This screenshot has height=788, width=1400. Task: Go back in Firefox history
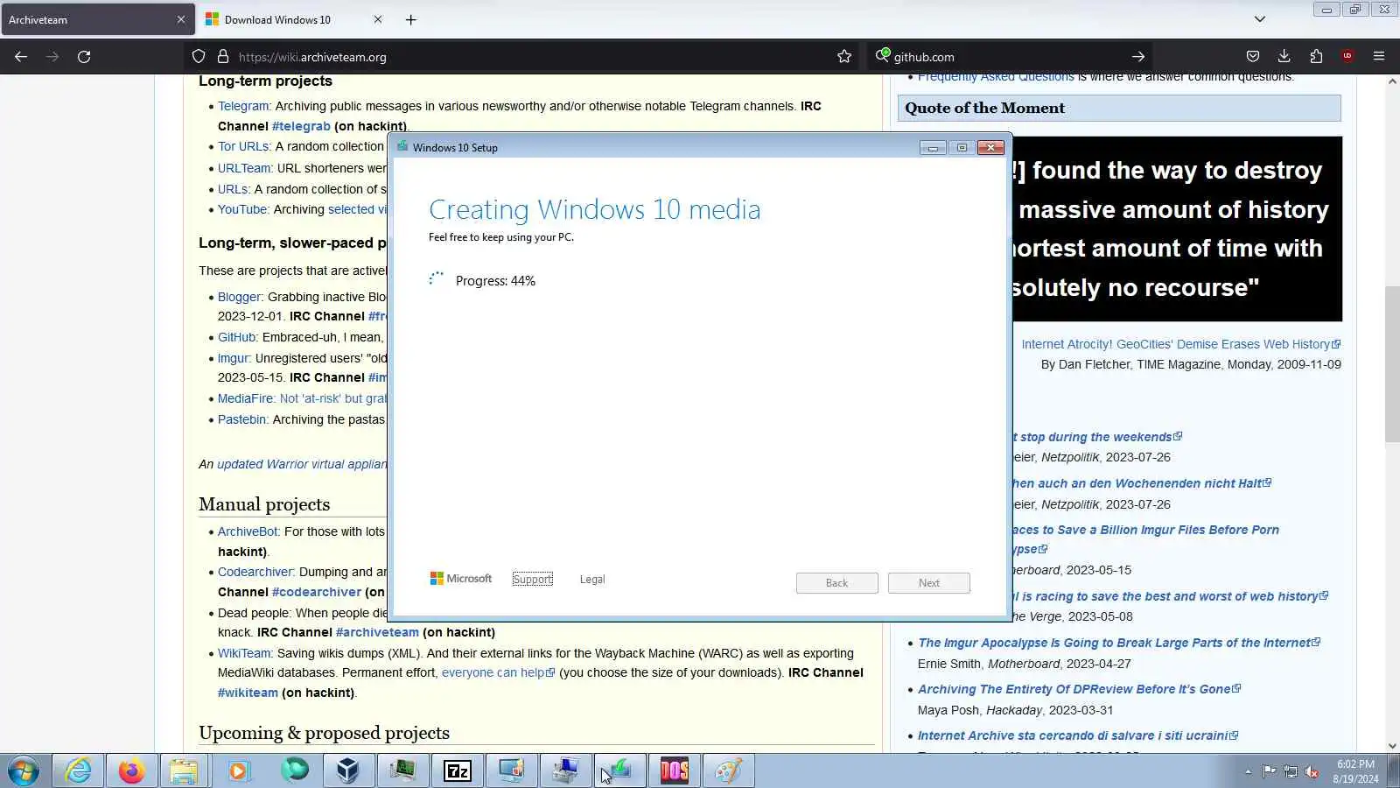point(21,57)
